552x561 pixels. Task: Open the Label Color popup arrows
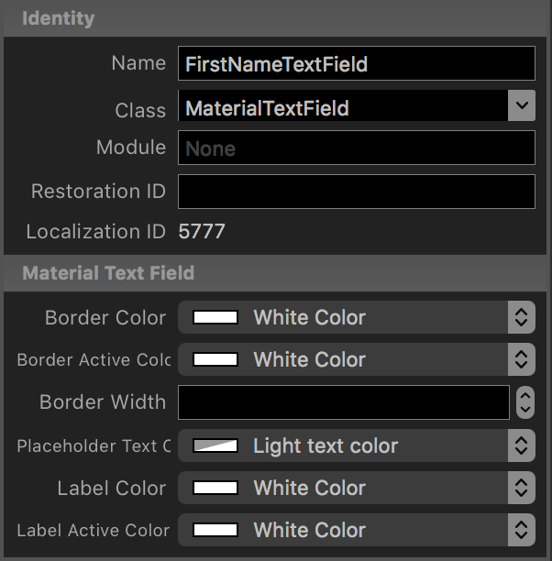(x=521, y=489)
